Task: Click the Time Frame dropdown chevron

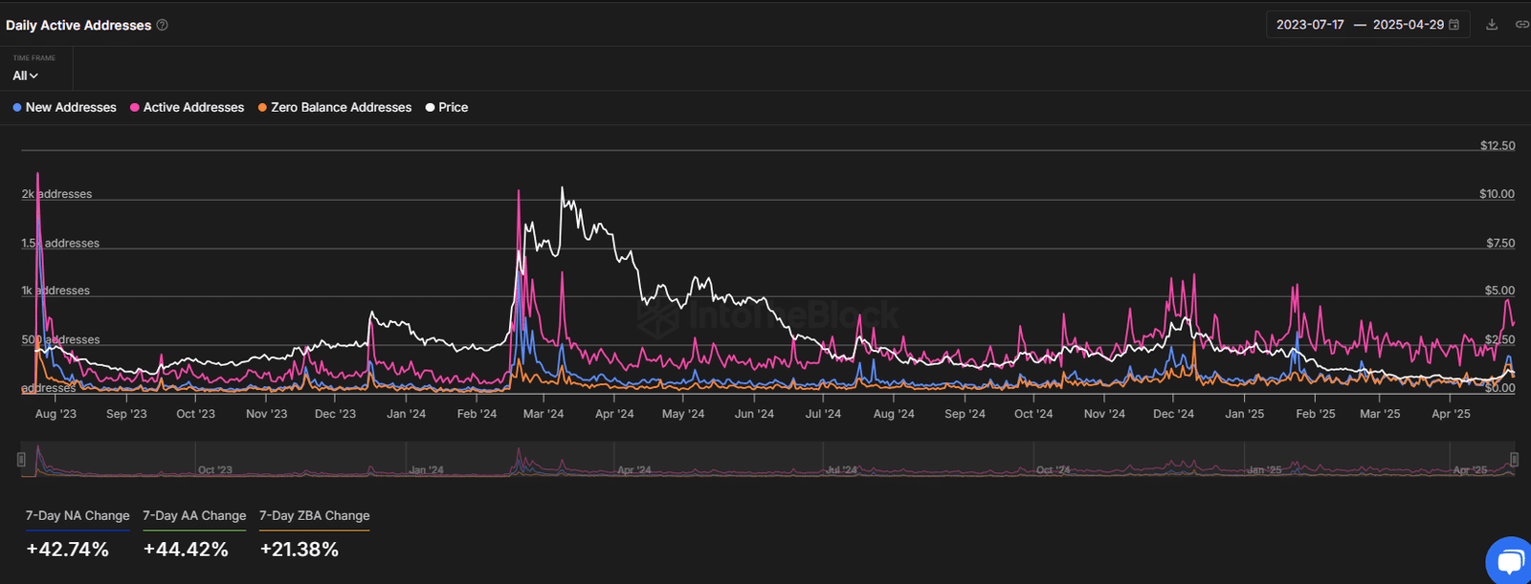Action: pos(34,76)
